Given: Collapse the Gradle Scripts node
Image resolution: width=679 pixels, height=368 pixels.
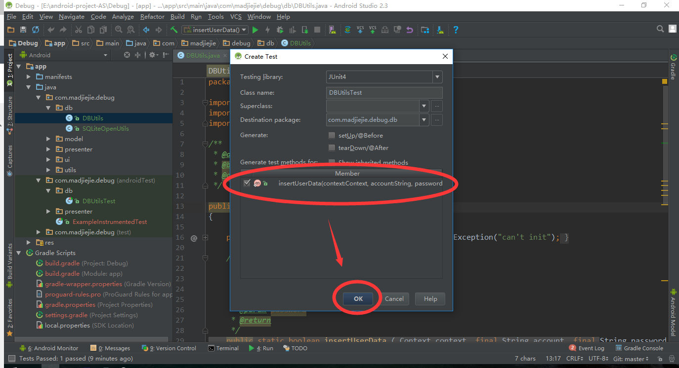Looking at the screenshot, I should (19, 253).
